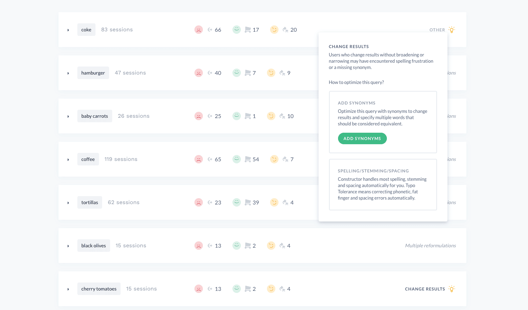
Task: Click the cart icon next to 17 in the coke row
Action: [x=248, y=30]
